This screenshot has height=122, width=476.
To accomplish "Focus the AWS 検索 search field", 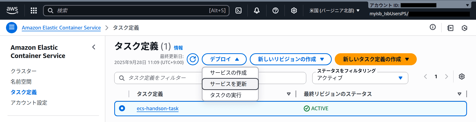I will [136, 10].
